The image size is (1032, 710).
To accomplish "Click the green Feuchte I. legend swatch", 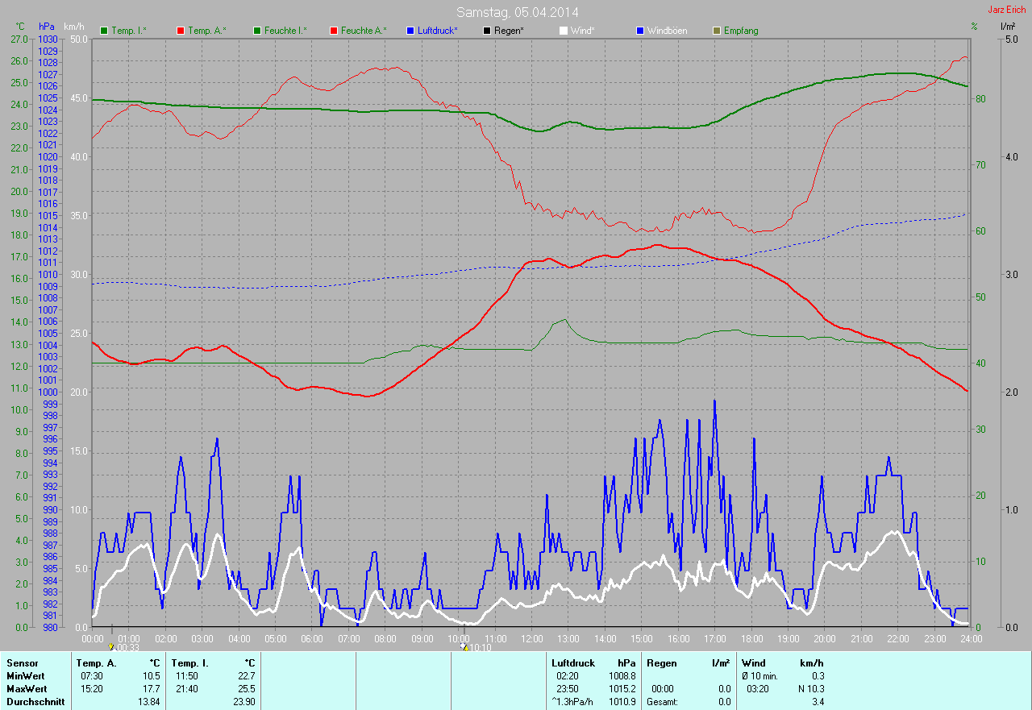I will click(257, 31).
